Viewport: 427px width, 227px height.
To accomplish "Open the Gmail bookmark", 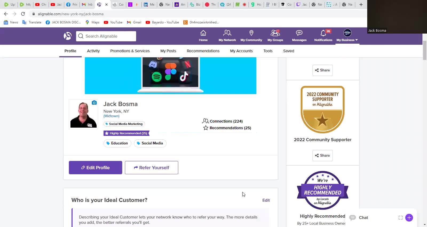I will (134, 22).
